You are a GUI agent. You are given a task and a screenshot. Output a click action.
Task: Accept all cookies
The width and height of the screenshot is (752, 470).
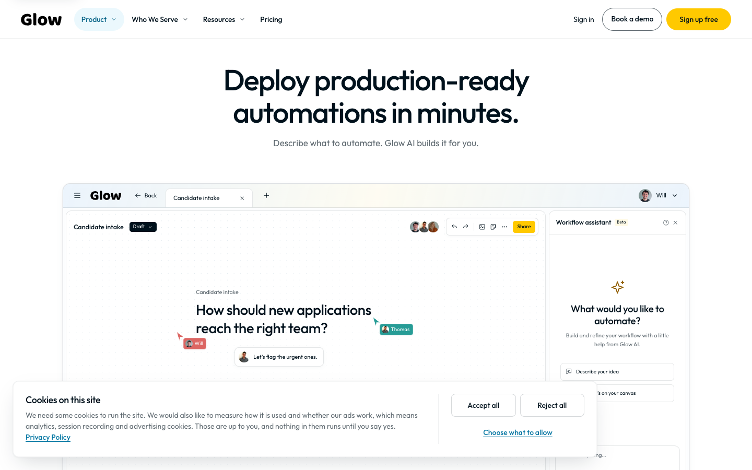coord(484,405)
